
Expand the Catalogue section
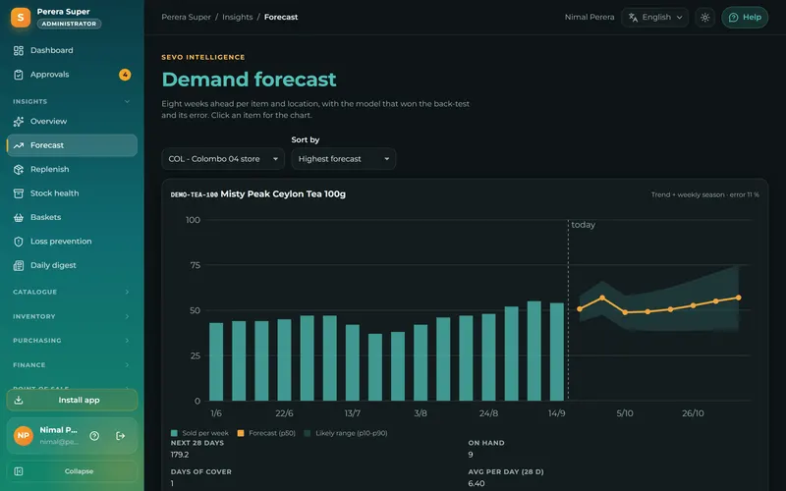pos(72,292)
